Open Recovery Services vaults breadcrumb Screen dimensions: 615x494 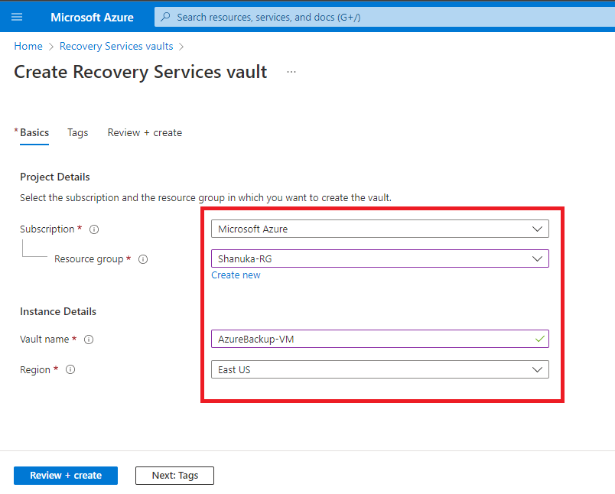click(116, 46)
